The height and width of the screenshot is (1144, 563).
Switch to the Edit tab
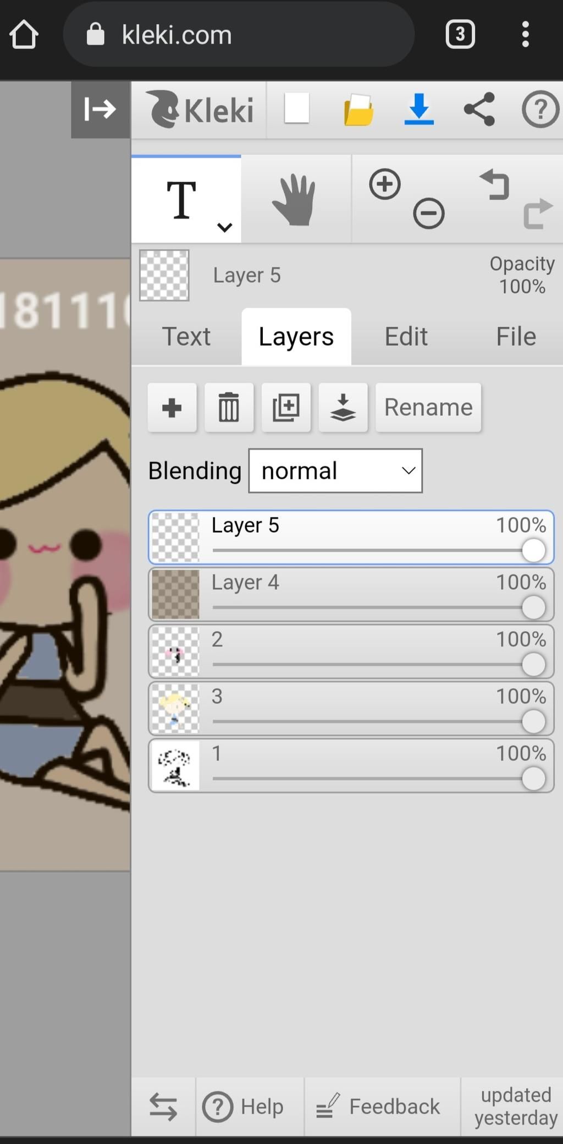(x=406, y=337)
